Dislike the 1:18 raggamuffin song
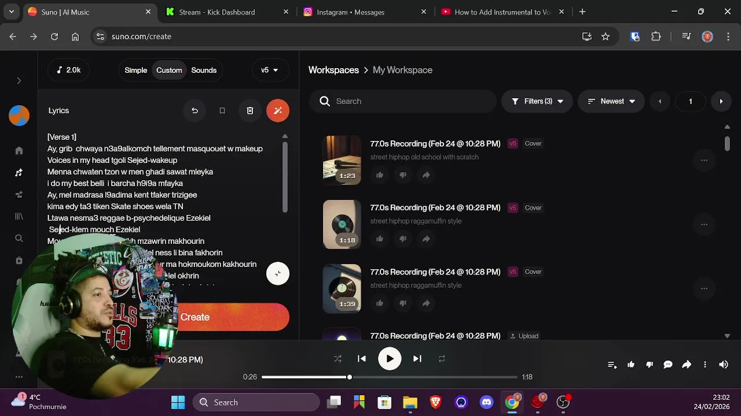This screenshot has height=416, width=741. (x=403, y=239)
